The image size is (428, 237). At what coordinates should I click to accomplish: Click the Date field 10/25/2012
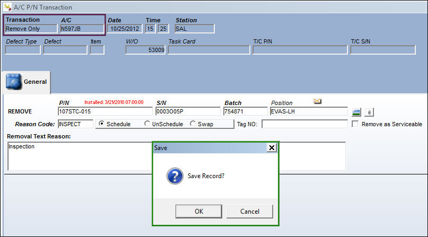[125, 29]
